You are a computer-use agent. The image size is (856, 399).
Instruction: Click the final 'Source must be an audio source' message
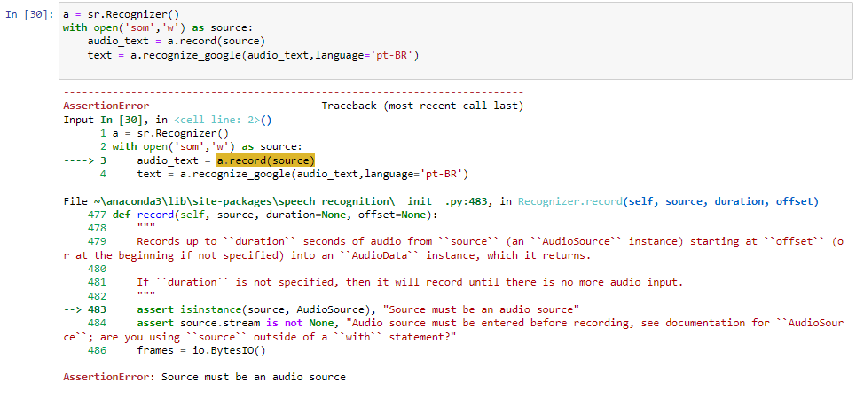254,377
